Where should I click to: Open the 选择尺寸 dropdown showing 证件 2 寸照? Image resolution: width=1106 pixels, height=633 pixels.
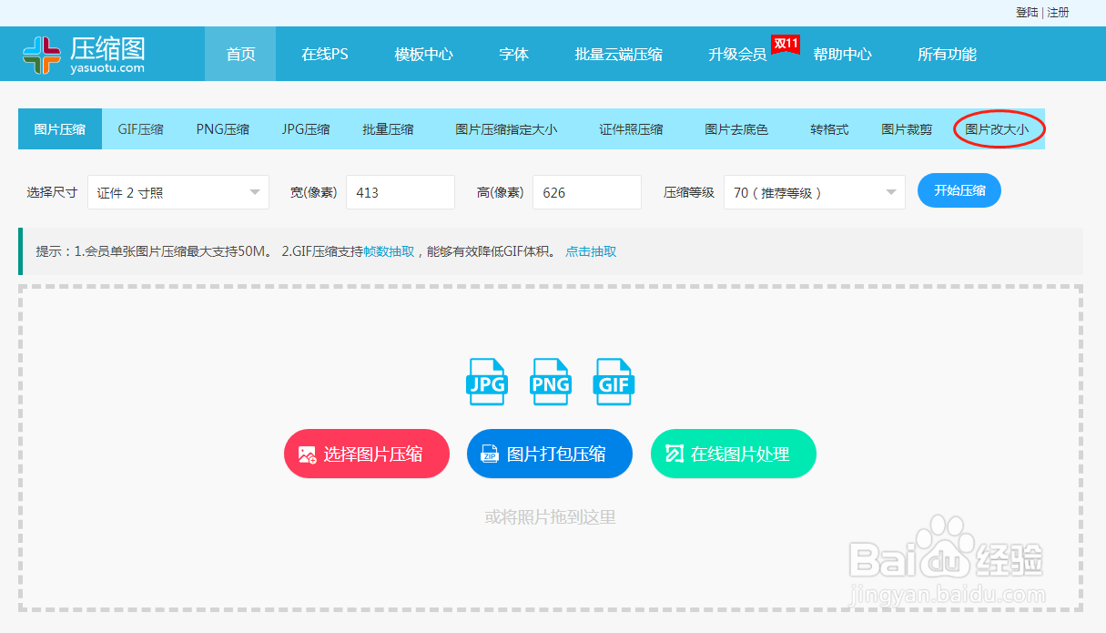tap(178, 192)
